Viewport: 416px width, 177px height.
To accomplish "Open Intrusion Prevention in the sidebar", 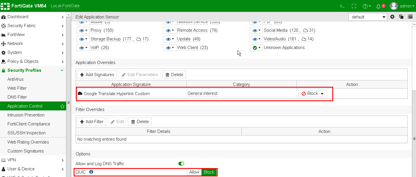I will (x=25, y=115).
